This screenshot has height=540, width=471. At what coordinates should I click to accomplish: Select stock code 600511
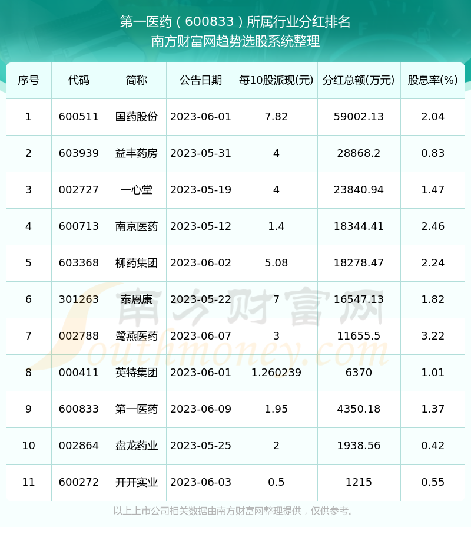coord(79,117)
